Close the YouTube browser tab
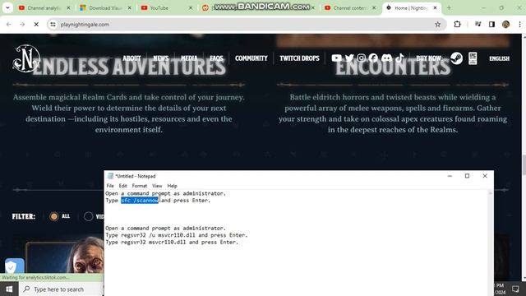 191,7
